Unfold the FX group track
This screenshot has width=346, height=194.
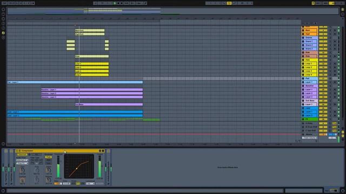pyautogui.click(x=303, y=119)
